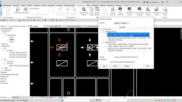Open the Group by dropdown in Interference Report

click(x=121, y=23)
